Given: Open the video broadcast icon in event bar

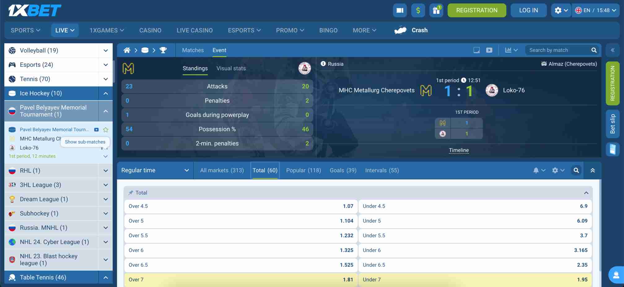Looking at the screenshot, I should tap(489, 50).
